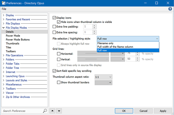174x115 pixels.
Task: Expand Layouts and Styles category
Action: point(4,80)
